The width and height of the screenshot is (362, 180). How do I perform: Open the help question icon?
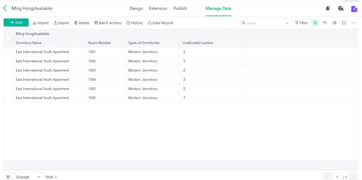[x=340, y=8]
